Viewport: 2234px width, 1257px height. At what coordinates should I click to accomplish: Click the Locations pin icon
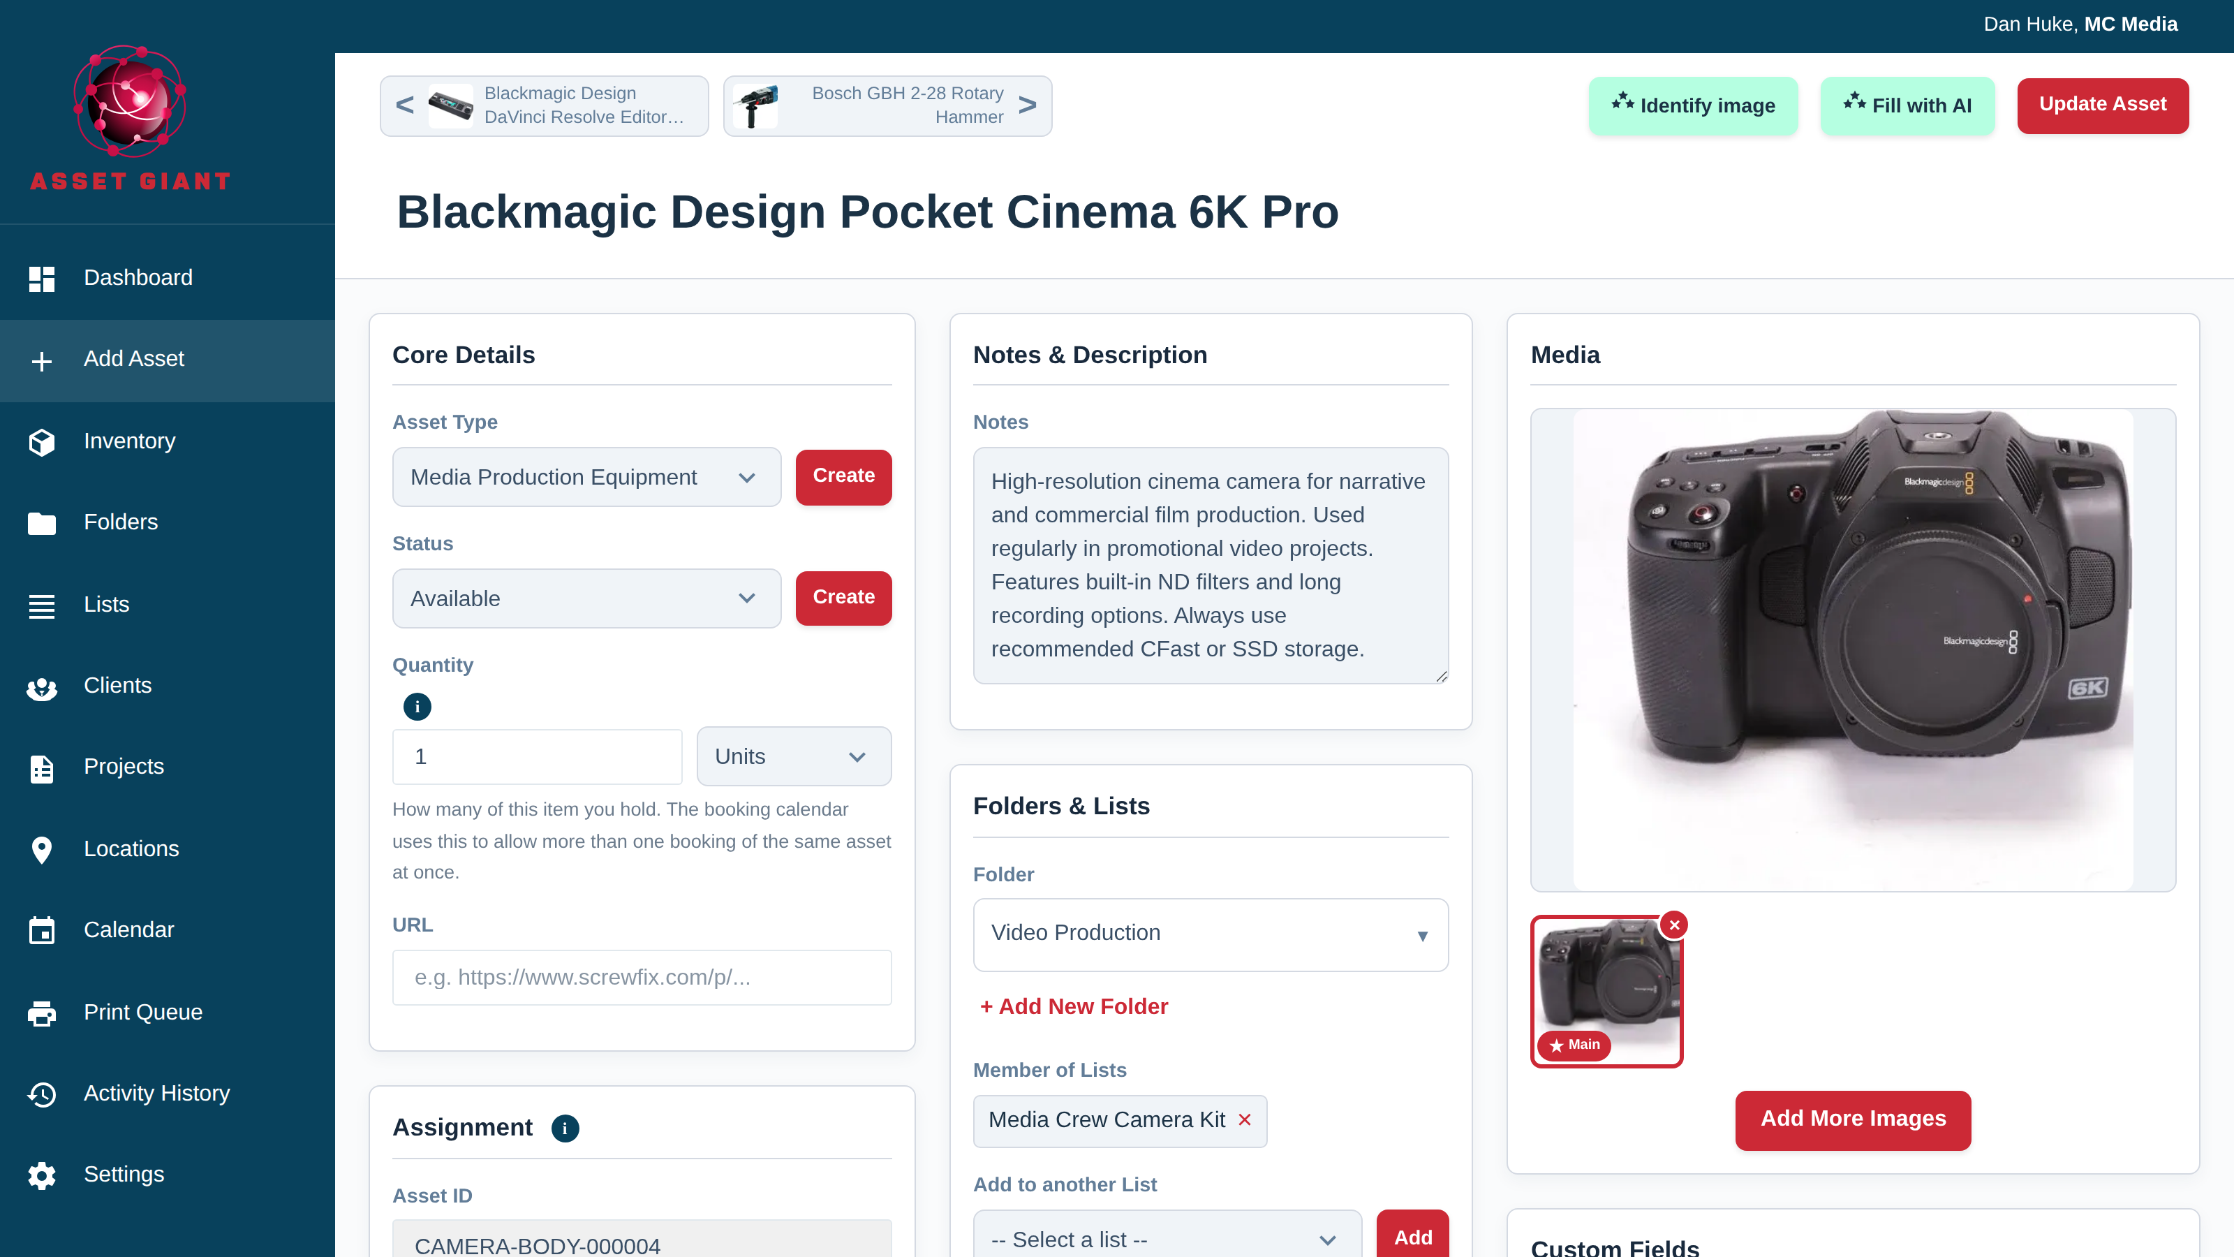click(42, 850)
